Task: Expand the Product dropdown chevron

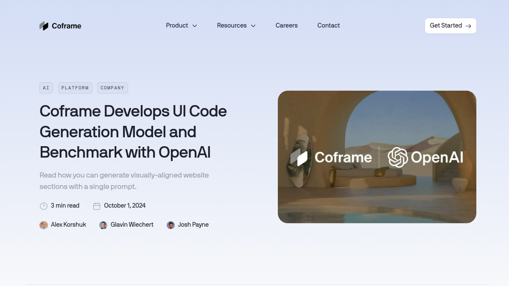Action: pos(195,26)
